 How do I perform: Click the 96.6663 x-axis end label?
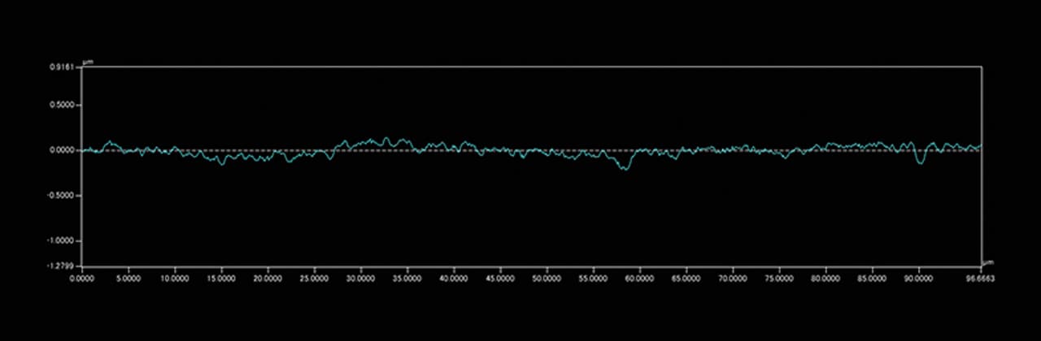point(980,278)
